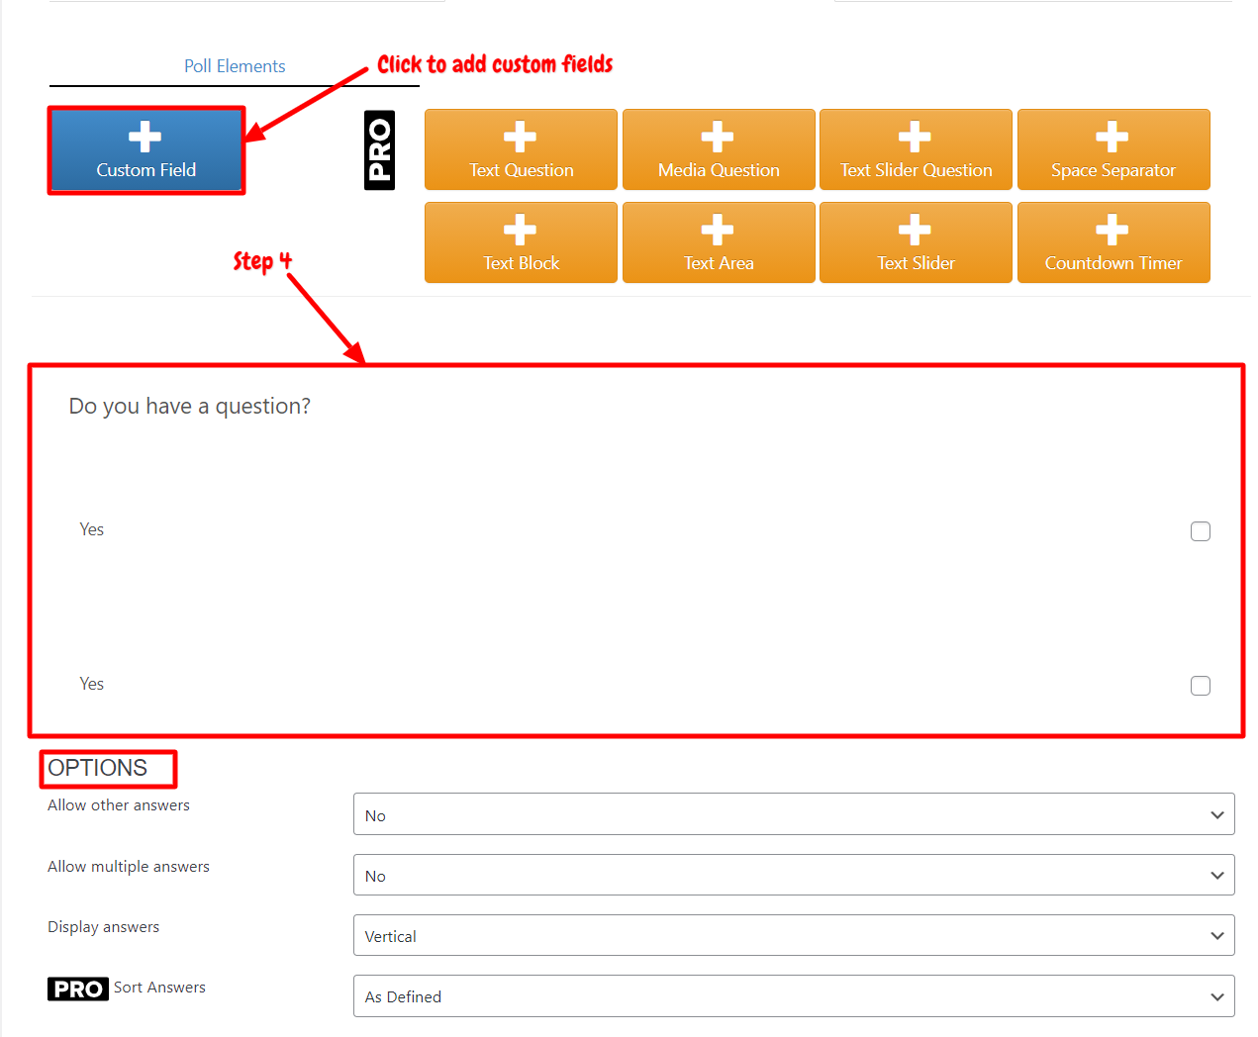Add a Media Question element

719,149
